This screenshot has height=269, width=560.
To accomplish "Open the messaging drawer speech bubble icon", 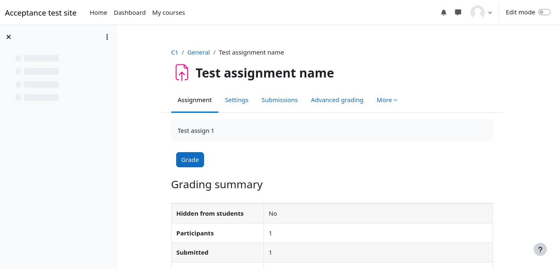I will click(x=458, y=13).
